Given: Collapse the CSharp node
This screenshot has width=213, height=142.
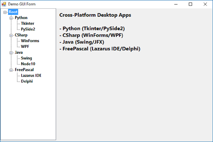Looking at the screenshot, I should pyautogui.click(x=11, y=36).
